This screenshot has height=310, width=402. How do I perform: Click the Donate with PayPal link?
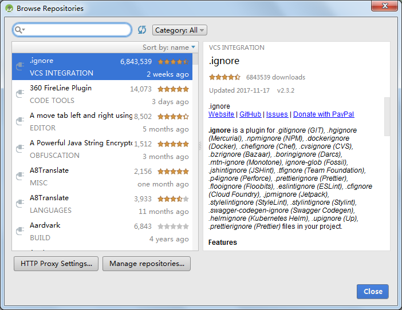(x=324, y=114)
